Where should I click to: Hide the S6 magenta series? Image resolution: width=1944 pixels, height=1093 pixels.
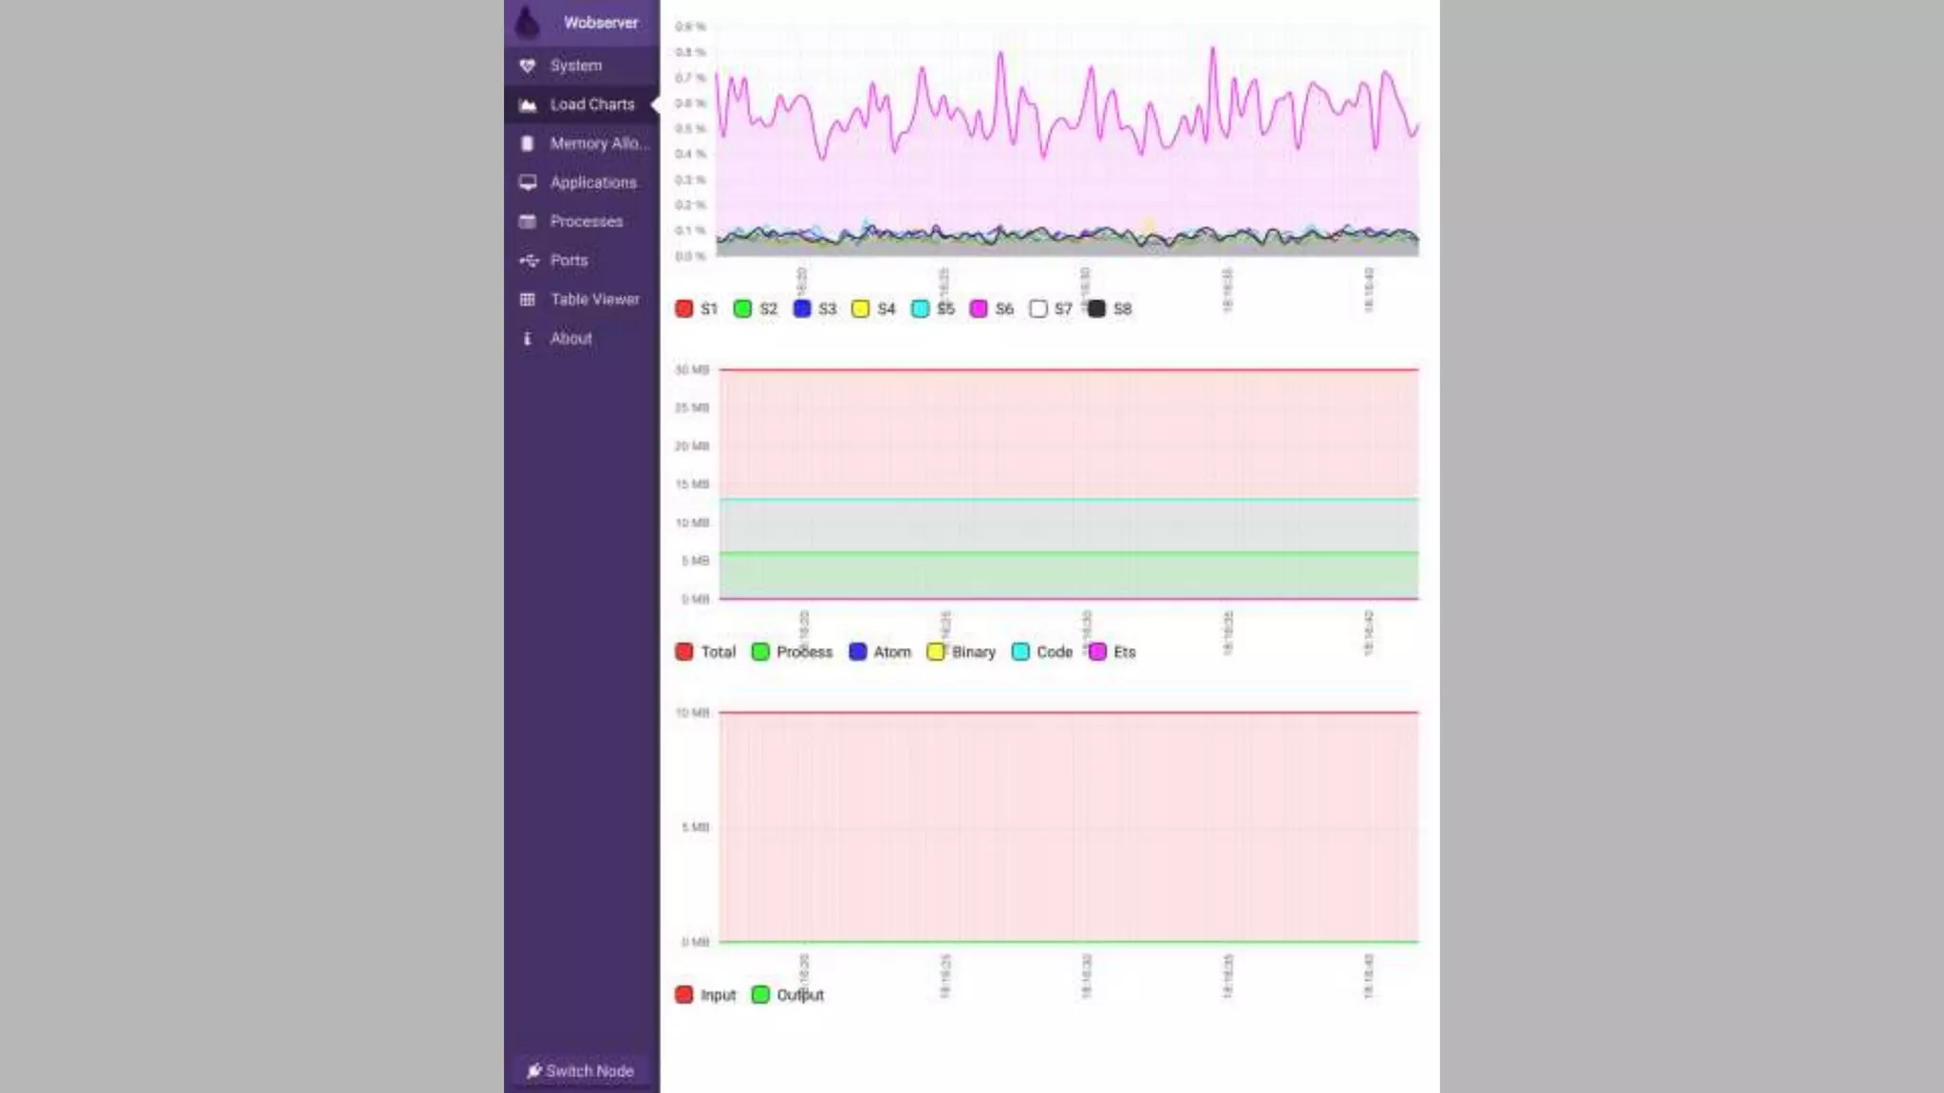point(979,308)
